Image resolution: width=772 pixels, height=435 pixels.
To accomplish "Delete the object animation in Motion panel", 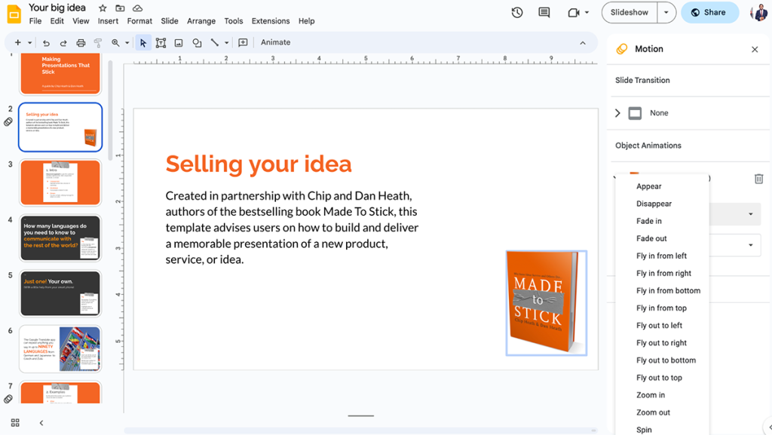I will (x=758, y=179).
